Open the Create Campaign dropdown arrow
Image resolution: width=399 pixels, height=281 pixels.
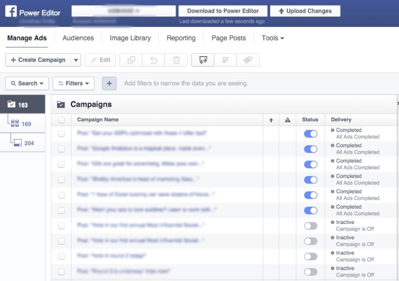click(x=76, y=60)
